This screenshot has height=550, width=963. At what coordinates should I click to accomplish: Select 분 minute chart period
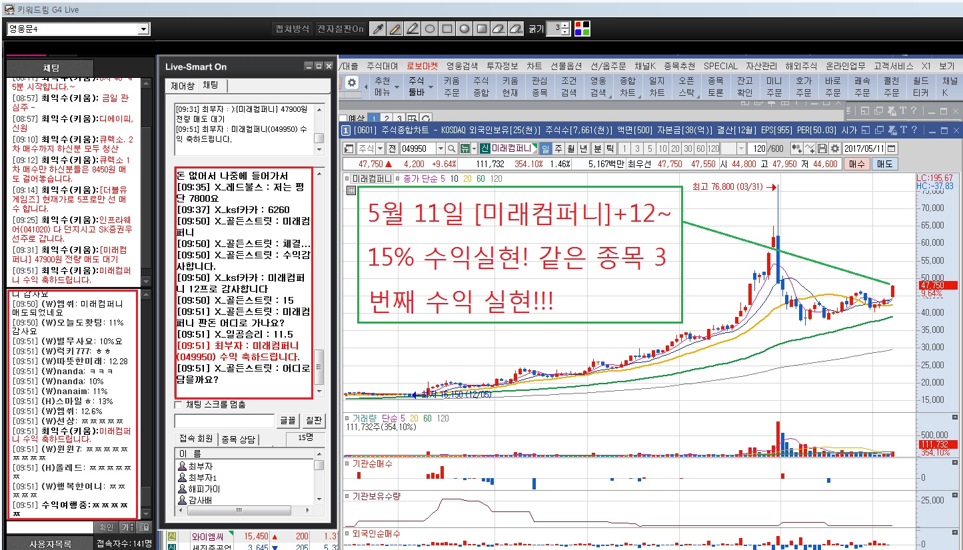[x=598, y=148]
